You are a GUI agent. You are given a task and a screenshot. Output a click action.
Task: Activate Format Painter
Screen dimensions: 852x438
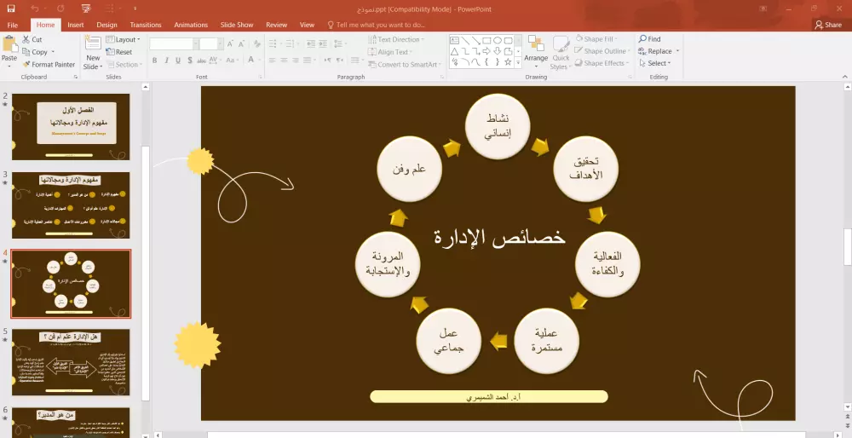pos(49,65)
